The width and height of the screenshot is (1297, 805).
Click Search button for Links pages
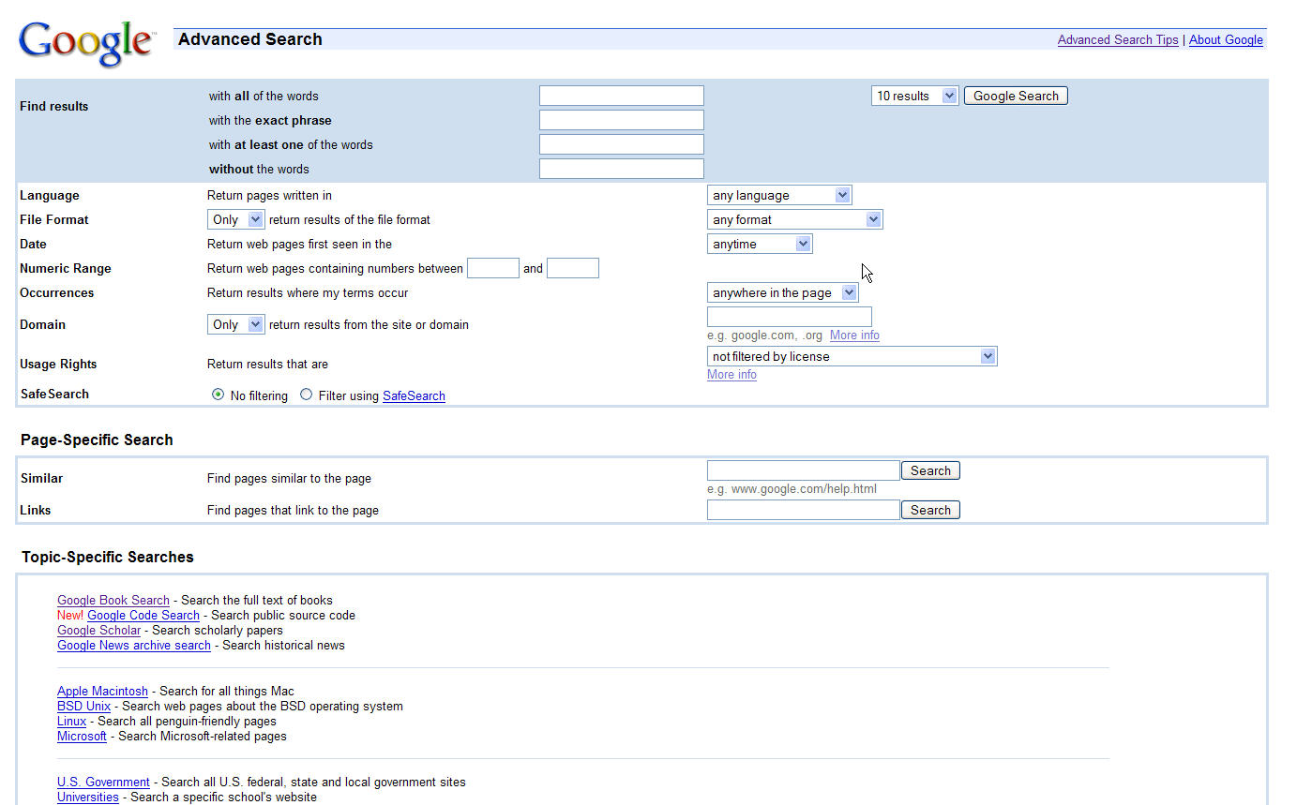tap(930, 510)
